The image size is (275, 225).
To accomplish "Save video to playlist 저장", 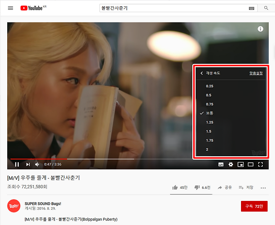I will pos(246,188).
